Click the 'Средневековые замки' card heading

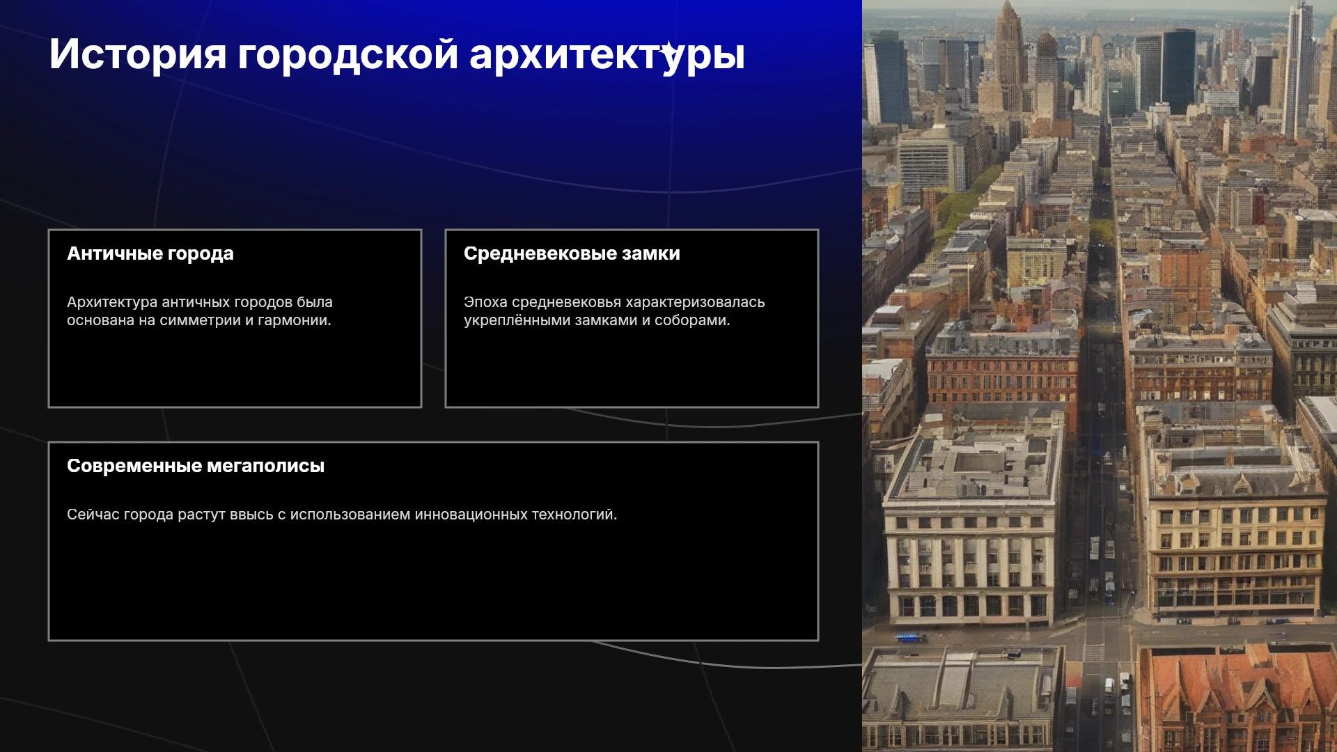tap(572, 253)
